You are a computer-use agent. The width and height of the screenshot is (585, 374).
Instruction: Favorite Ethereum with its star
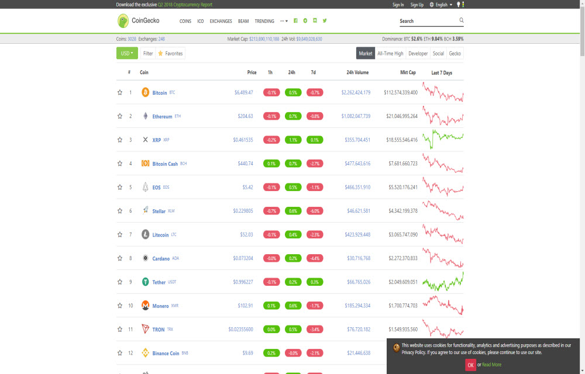(x=120, y=116)
